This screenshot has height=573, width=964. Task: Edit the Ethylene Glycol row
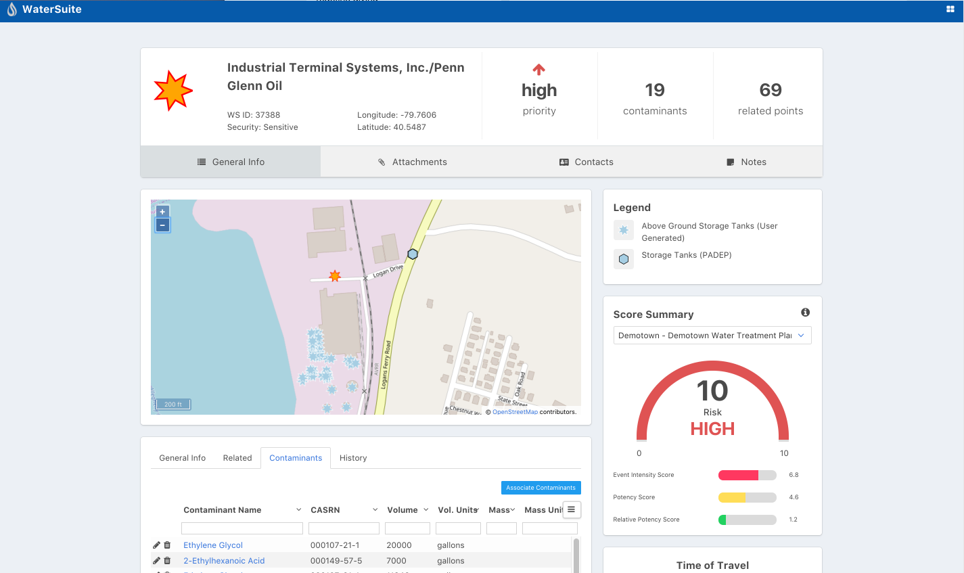tap(157, 545)
